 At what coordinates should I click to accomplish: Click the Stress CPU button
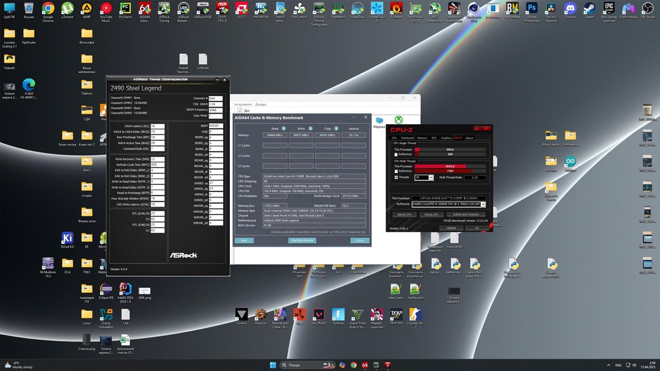point(431,215)
